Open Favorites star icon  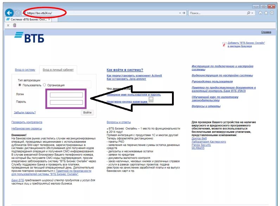point(266,13)
